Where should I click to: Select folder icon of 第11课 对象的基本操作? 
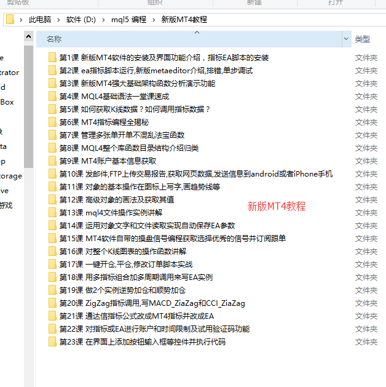(52, 186)
